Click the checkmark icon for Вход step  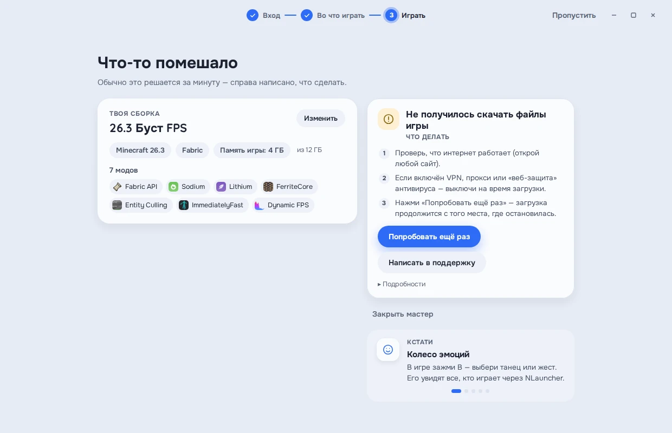coord(253,15)
